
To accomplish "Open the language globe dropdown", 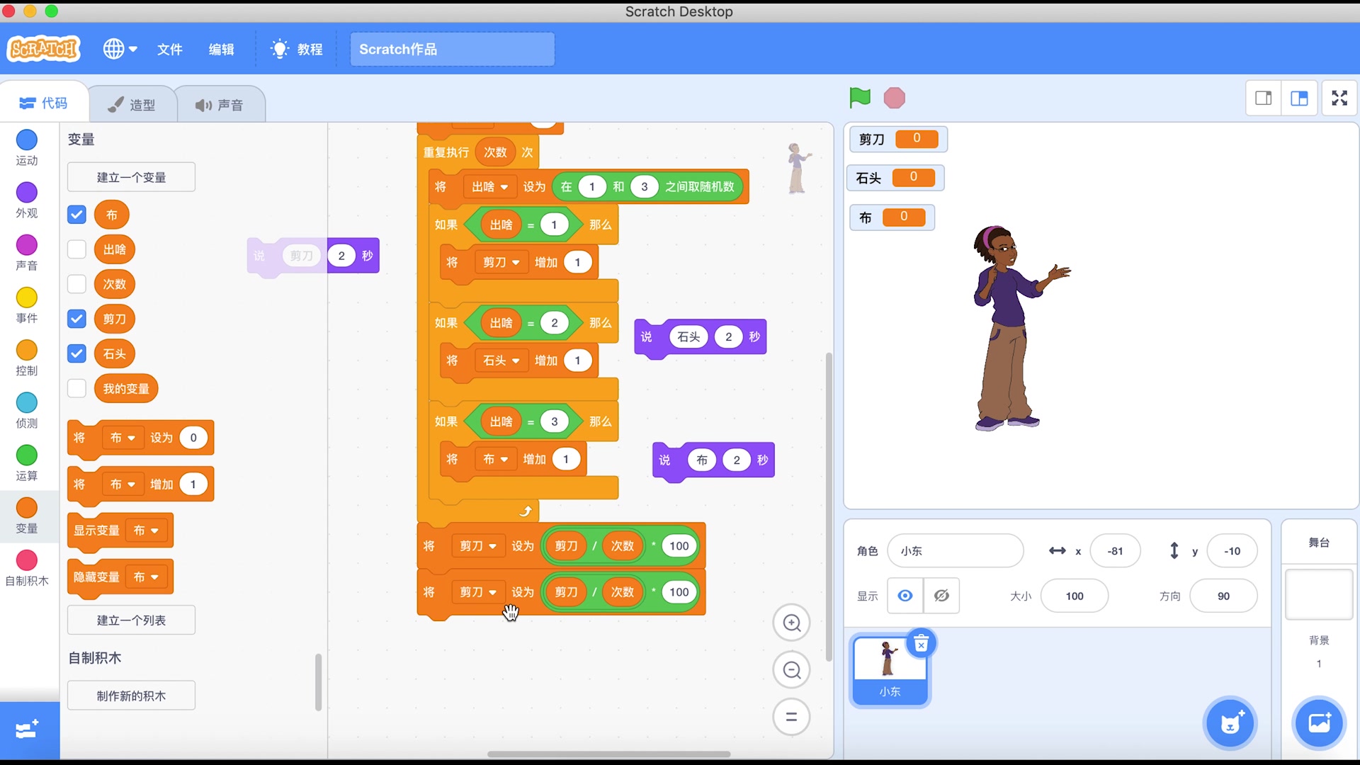I will [x=120, y=49].
